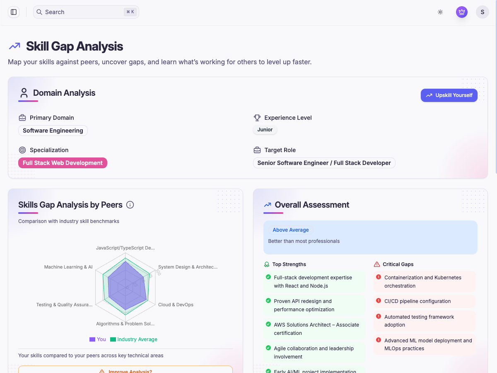Click the purple crown premium icon
The image size is (497, 373).
461,12
